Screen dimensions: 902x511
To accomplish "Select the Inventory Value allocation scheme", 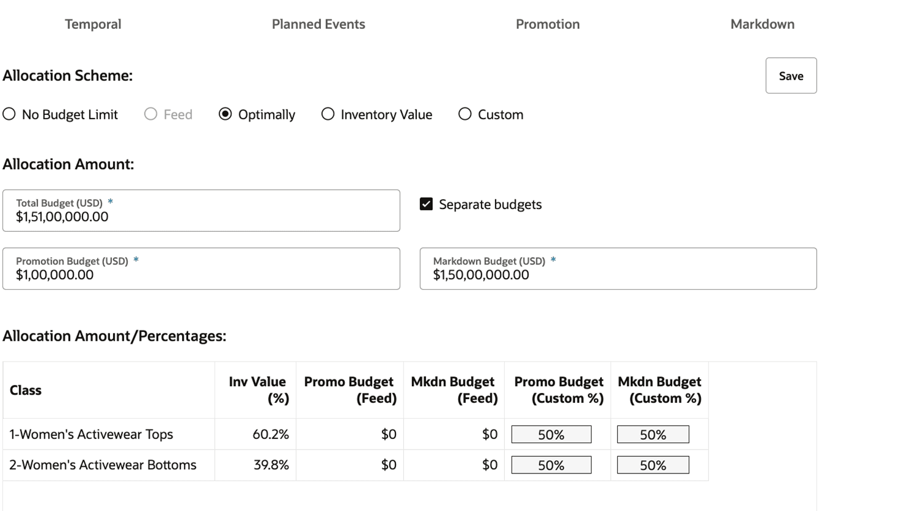I will (x=328, y=114).
